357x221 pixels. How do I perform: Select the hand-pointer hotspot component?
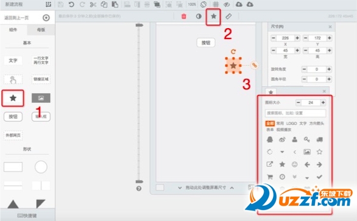[x=13, y=79]
